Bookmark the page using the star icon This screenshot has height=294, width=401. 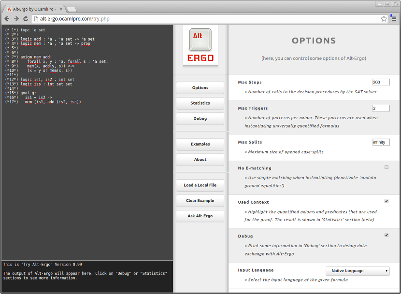(x=383, y=18)
